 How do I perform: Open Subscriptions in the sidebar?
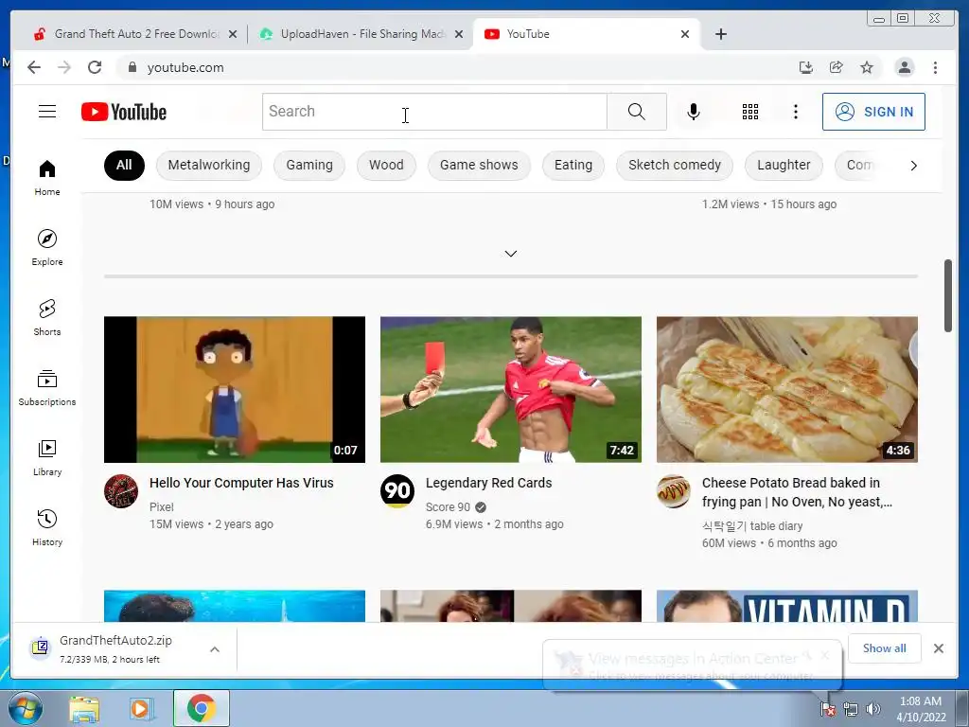click(x=47, y=387)
